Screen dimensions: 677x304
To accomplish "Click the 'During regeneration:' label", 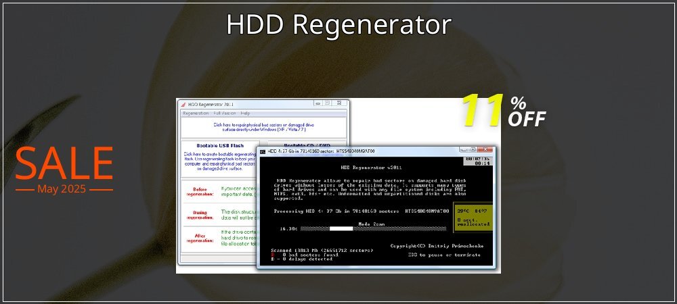I will pyautogui.click(x=200, y=215).
